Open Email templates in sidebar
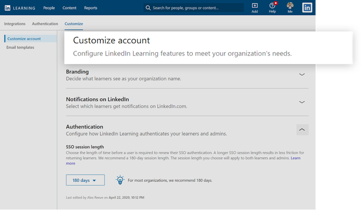The image size is (361, 210). pyautogui.click(x=20, y=47)
